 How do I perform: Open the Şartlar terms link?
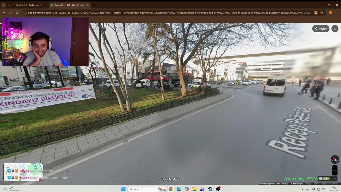[x=316, y=184]
